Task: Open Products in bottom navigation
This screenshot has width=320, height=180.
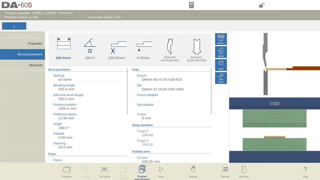Action: [x=67, y=172]
